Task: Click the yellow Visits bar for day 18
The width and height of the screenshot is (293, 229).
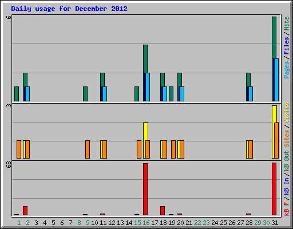Action: 161,149
